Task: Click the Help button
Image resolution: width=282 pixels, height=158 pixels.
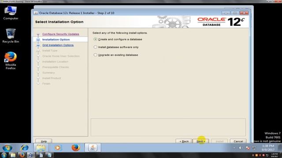Action: (44, 141)
